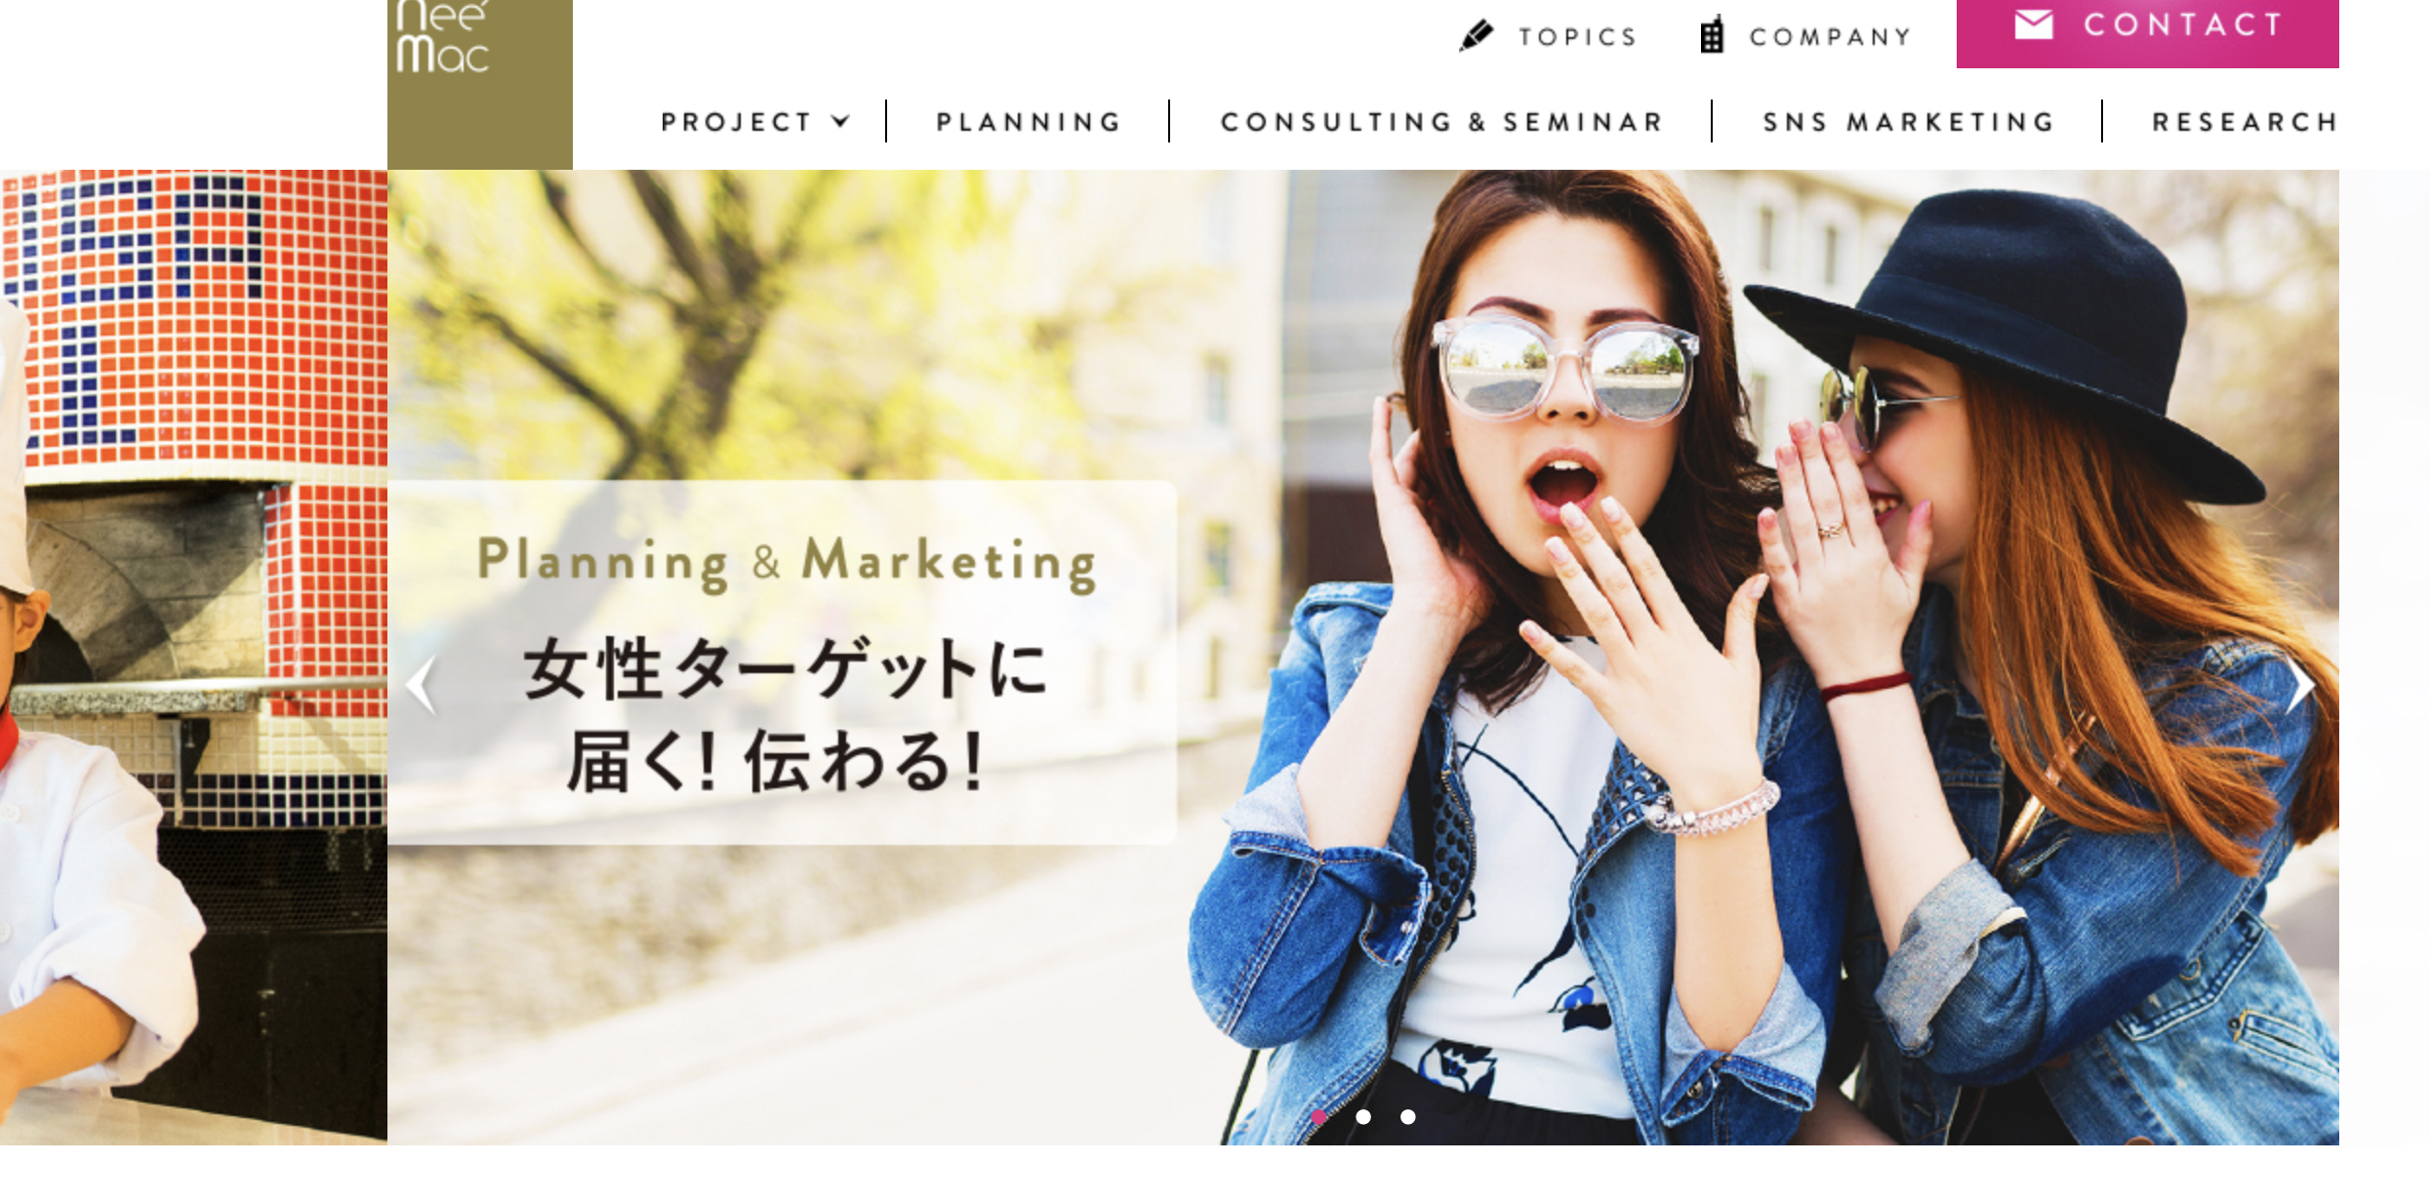Open the PROJECT navigation item
The width and height of the screenshot is (2430, 1202).
[x=737, y=122]
